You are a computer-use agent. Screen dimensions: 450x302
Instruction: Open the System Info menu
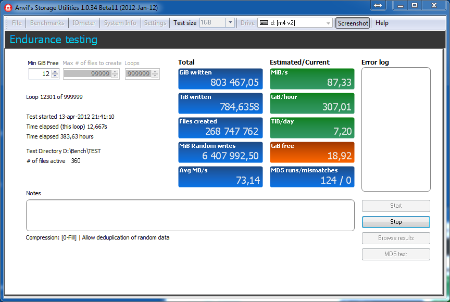(x=120, y=23)
